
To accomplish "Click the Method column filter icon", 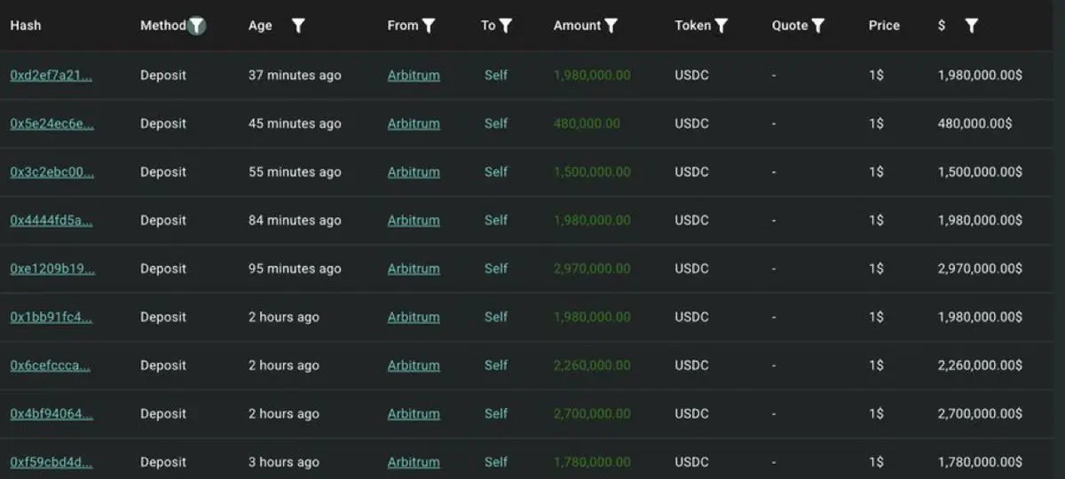I will 197,26.
